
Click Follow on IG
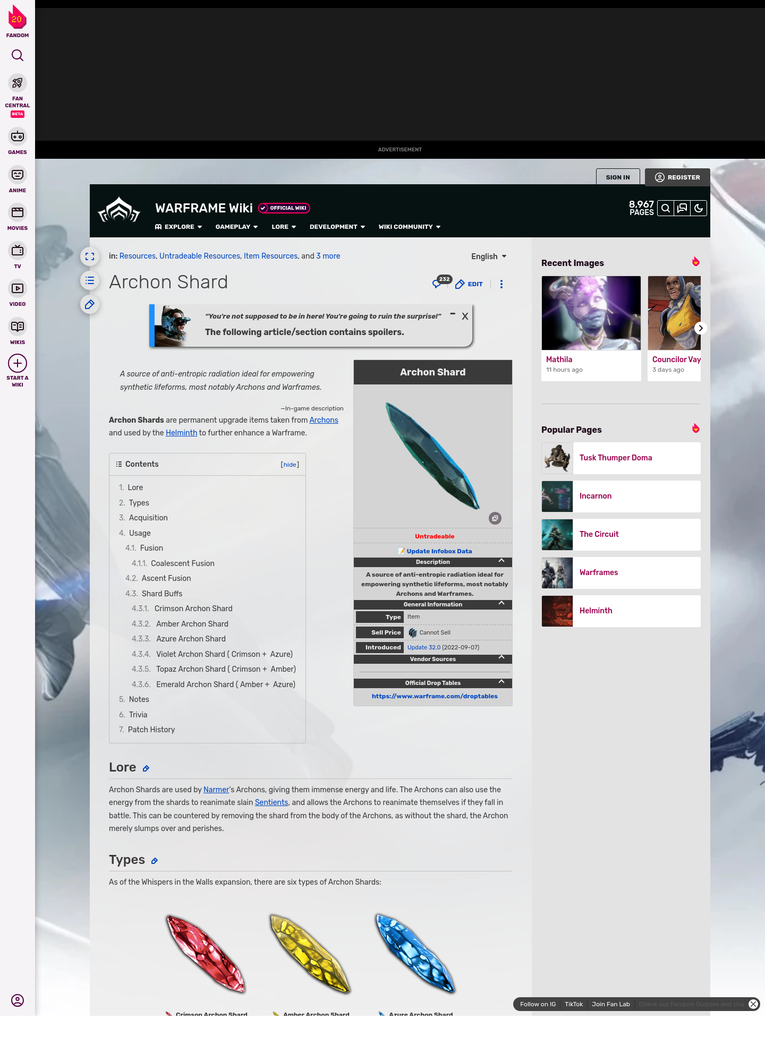coord(538,1004)
